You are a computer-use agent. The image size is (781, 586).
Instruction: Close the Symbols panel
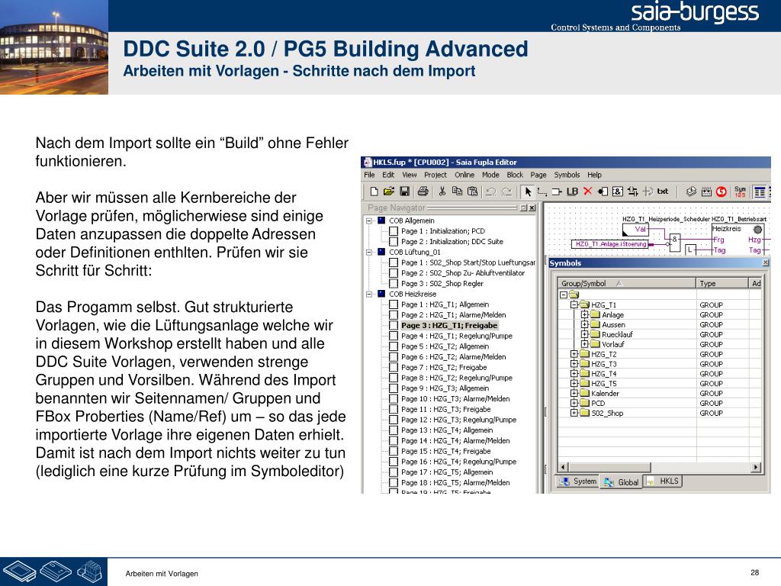click(766, 262)
